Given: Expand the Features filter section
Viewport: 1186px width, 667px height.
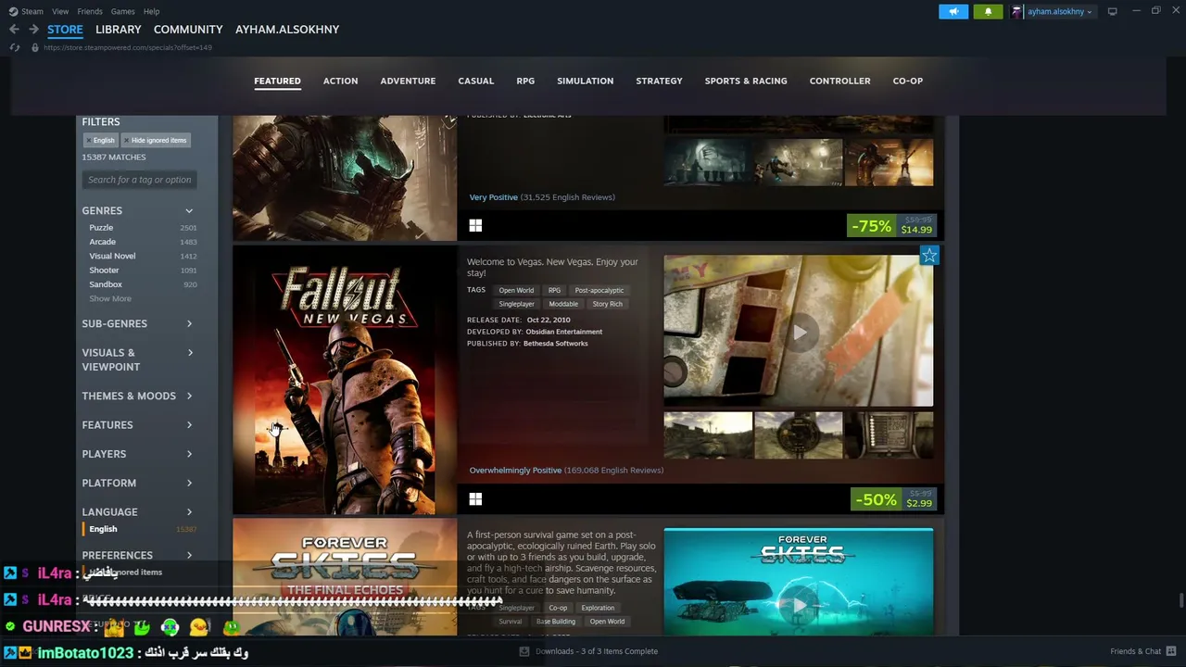Looking at the screenshot, I should [139, 425].
